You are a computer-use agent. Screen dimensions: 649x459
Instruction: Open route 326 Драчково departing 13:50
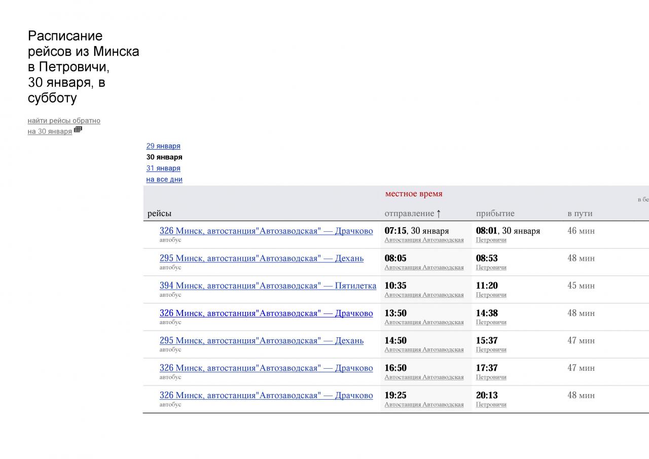click(x=266, y=313)
